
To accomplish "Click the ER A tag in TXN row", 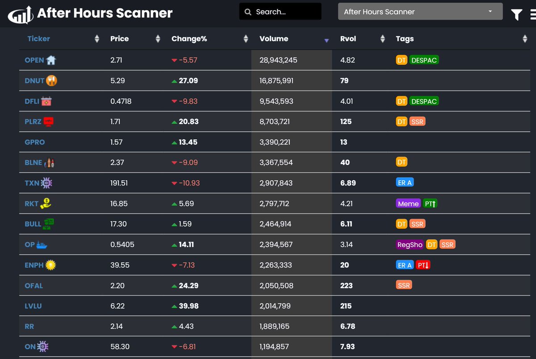I will [x=404, y=183].
